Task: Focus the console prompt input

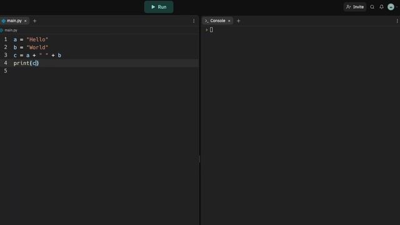Action: point(211,30)
